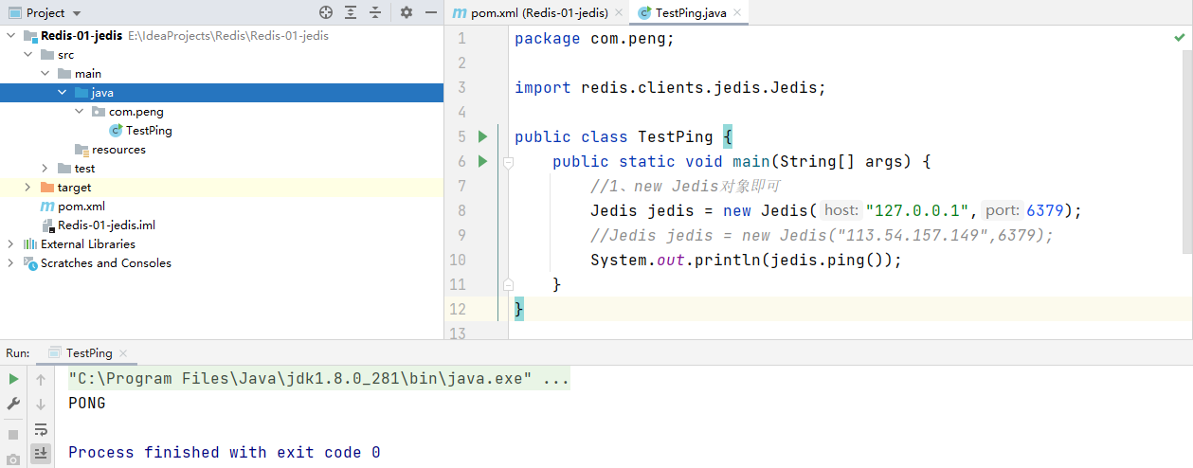Click the 'host:' parameter hint on line 8

(x=841, y=210)
